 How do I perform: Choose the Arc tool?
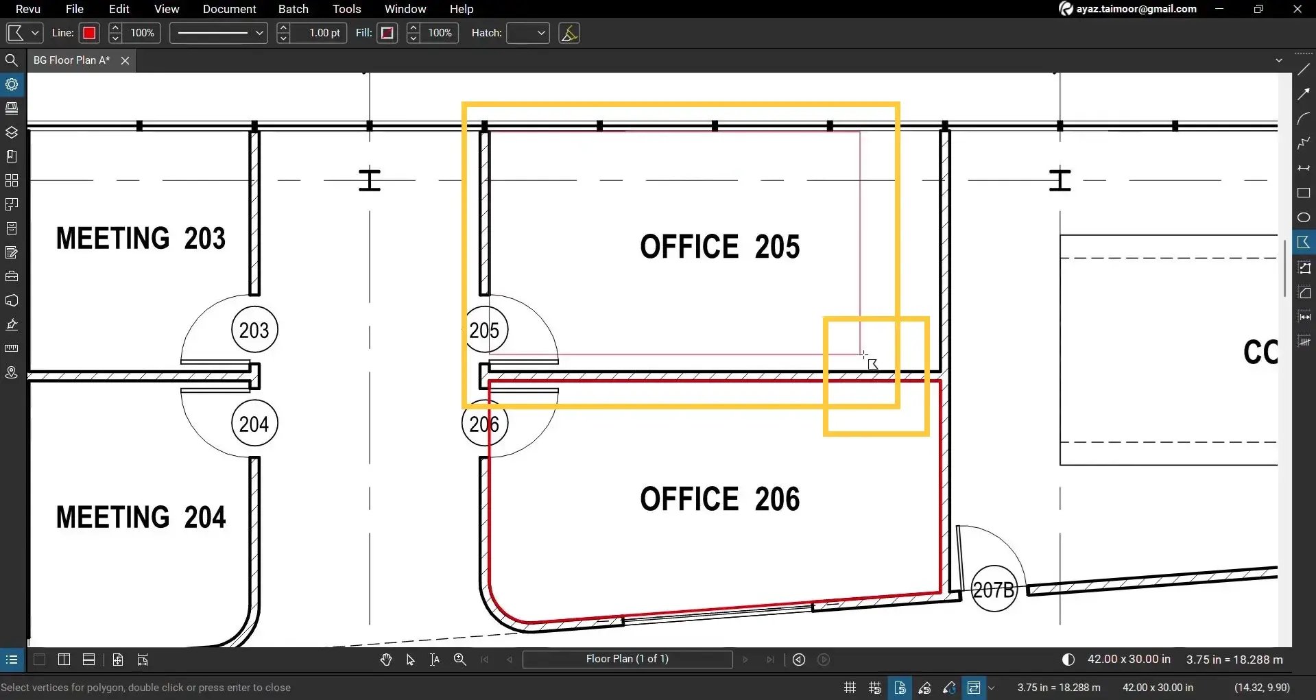tap(1304, 118)
